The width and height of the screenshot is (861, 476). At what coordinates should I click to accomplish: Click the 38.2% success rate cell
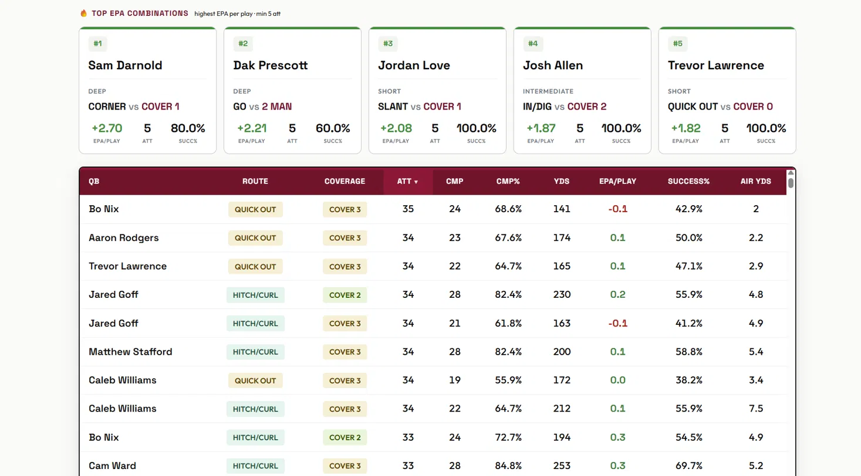[x=689, y=380]
